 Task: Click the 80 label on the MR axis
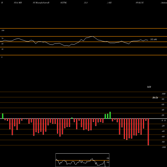click(x=163, y=99)
